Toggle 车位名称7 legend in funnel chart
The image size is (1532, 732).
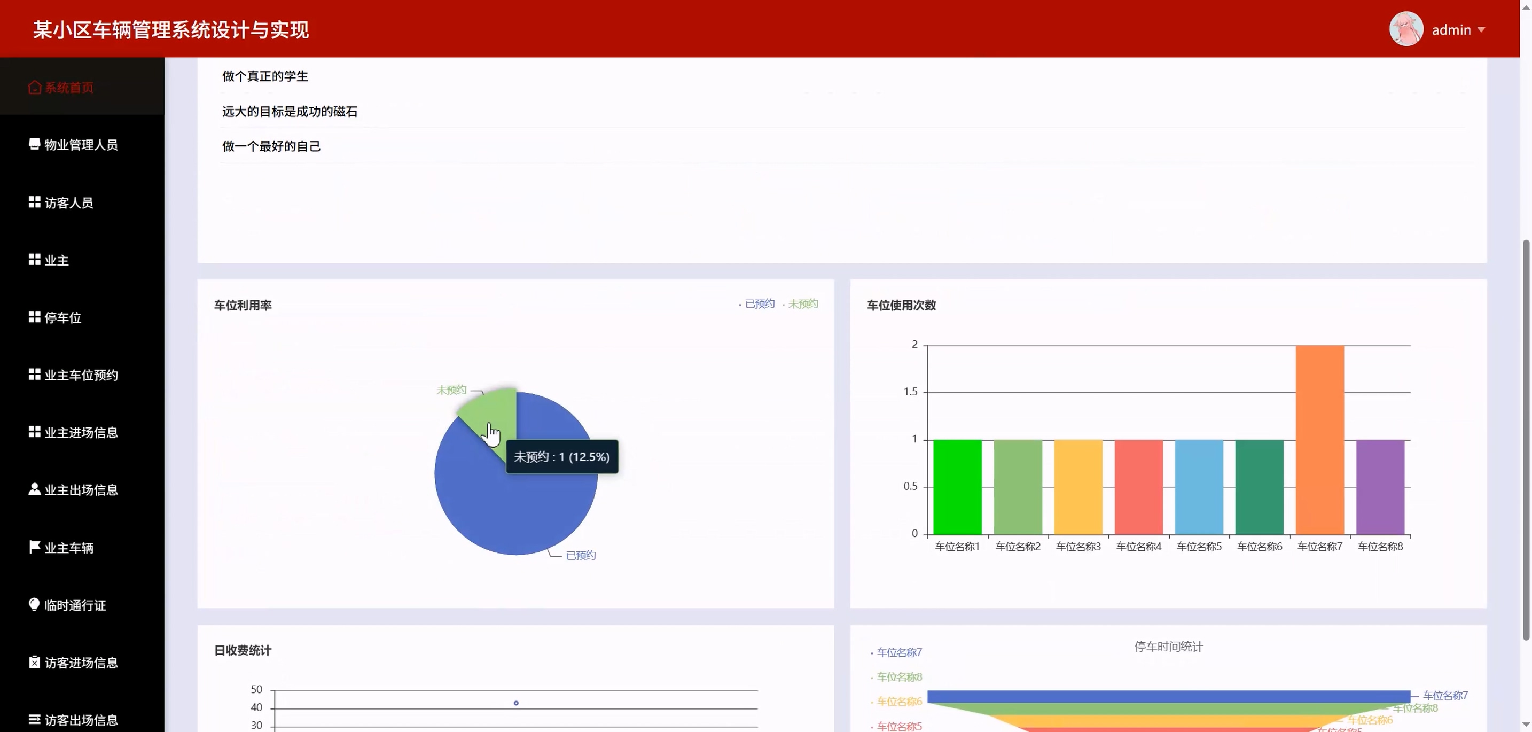pos(898,652)
